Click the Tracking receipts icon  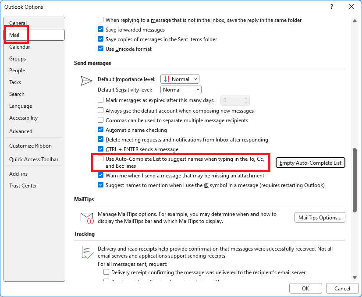click(86, 251)
